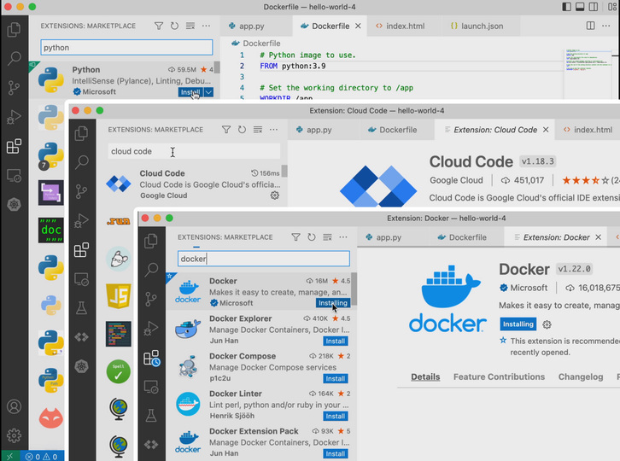The image size is (620, 461).
Task: Open Extensions view in back window activity bar
Action: point(14,146)
